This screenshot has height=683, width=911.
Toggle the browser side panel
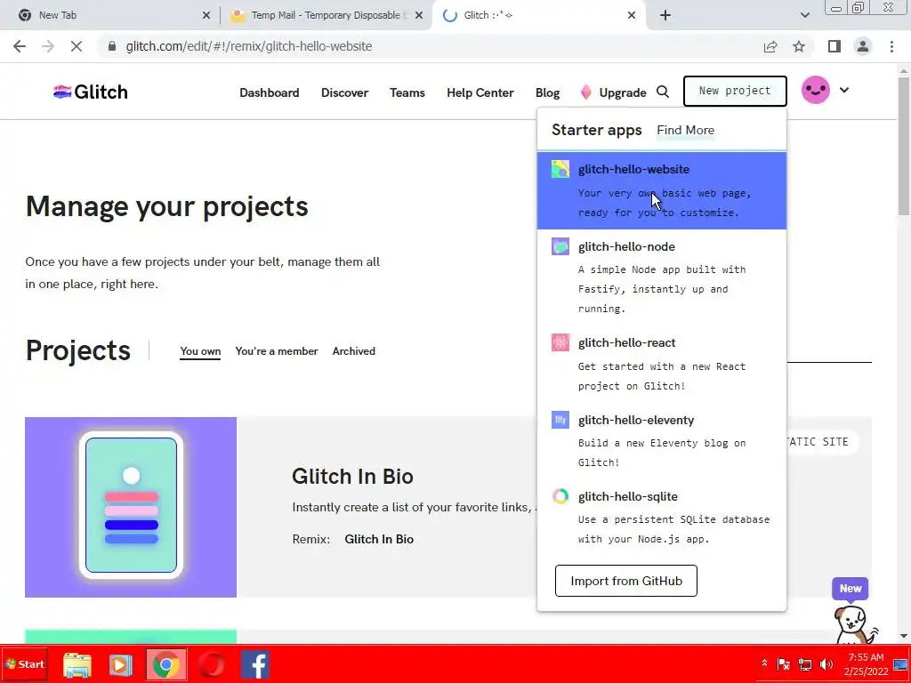pos(834,46)
